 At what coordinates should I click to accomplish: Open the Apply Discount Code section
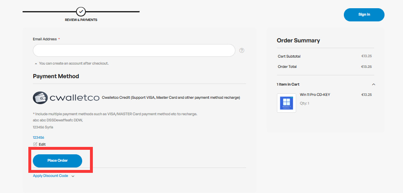[x=51, y=176]
